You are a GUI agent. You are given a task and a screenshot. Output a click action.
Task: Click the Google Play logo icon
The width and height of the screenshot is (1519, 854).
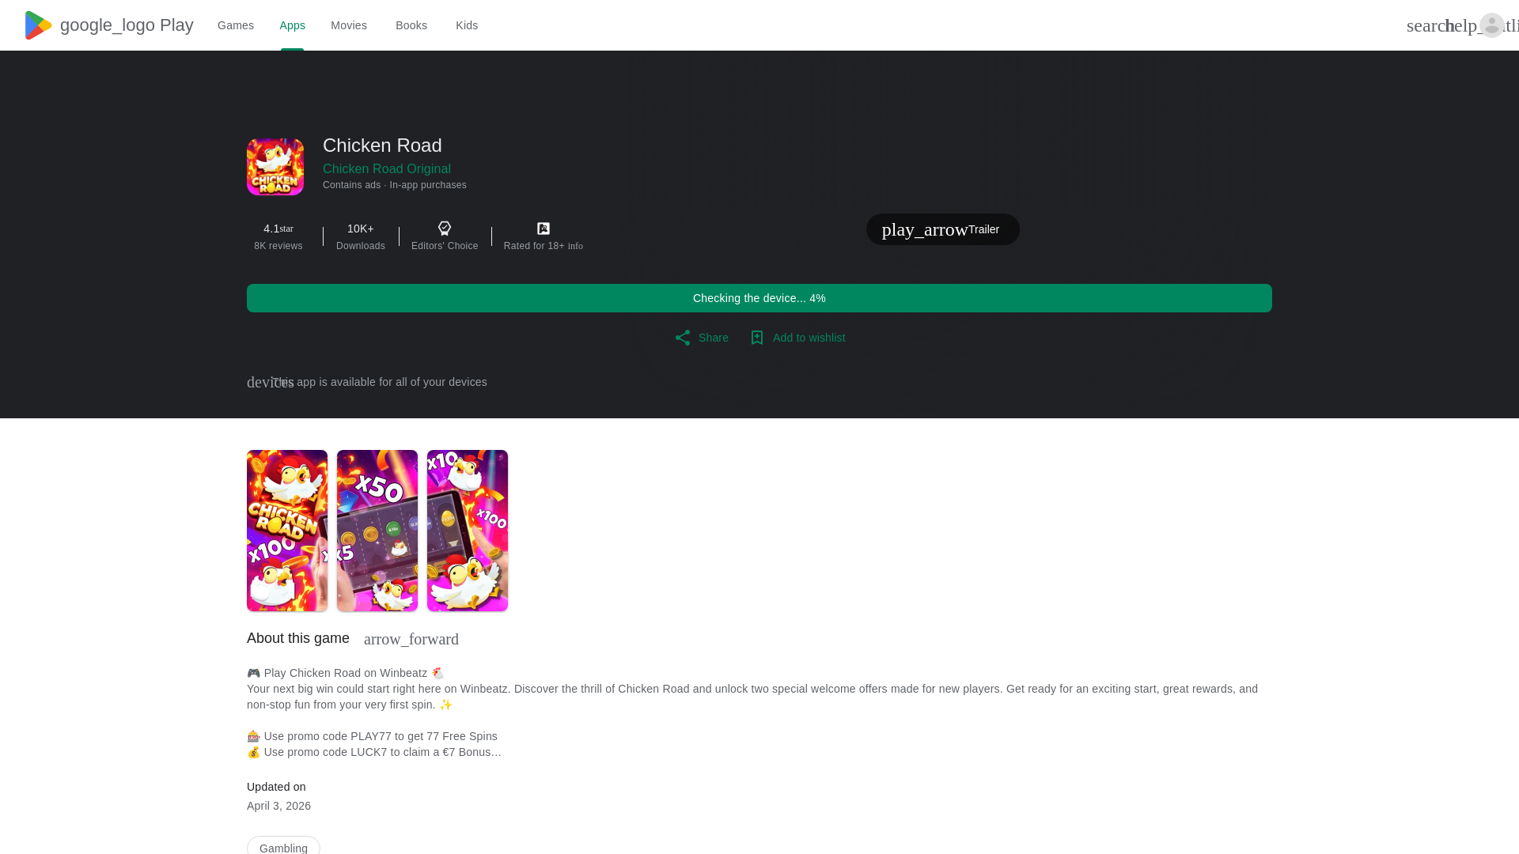pos(38,25)
